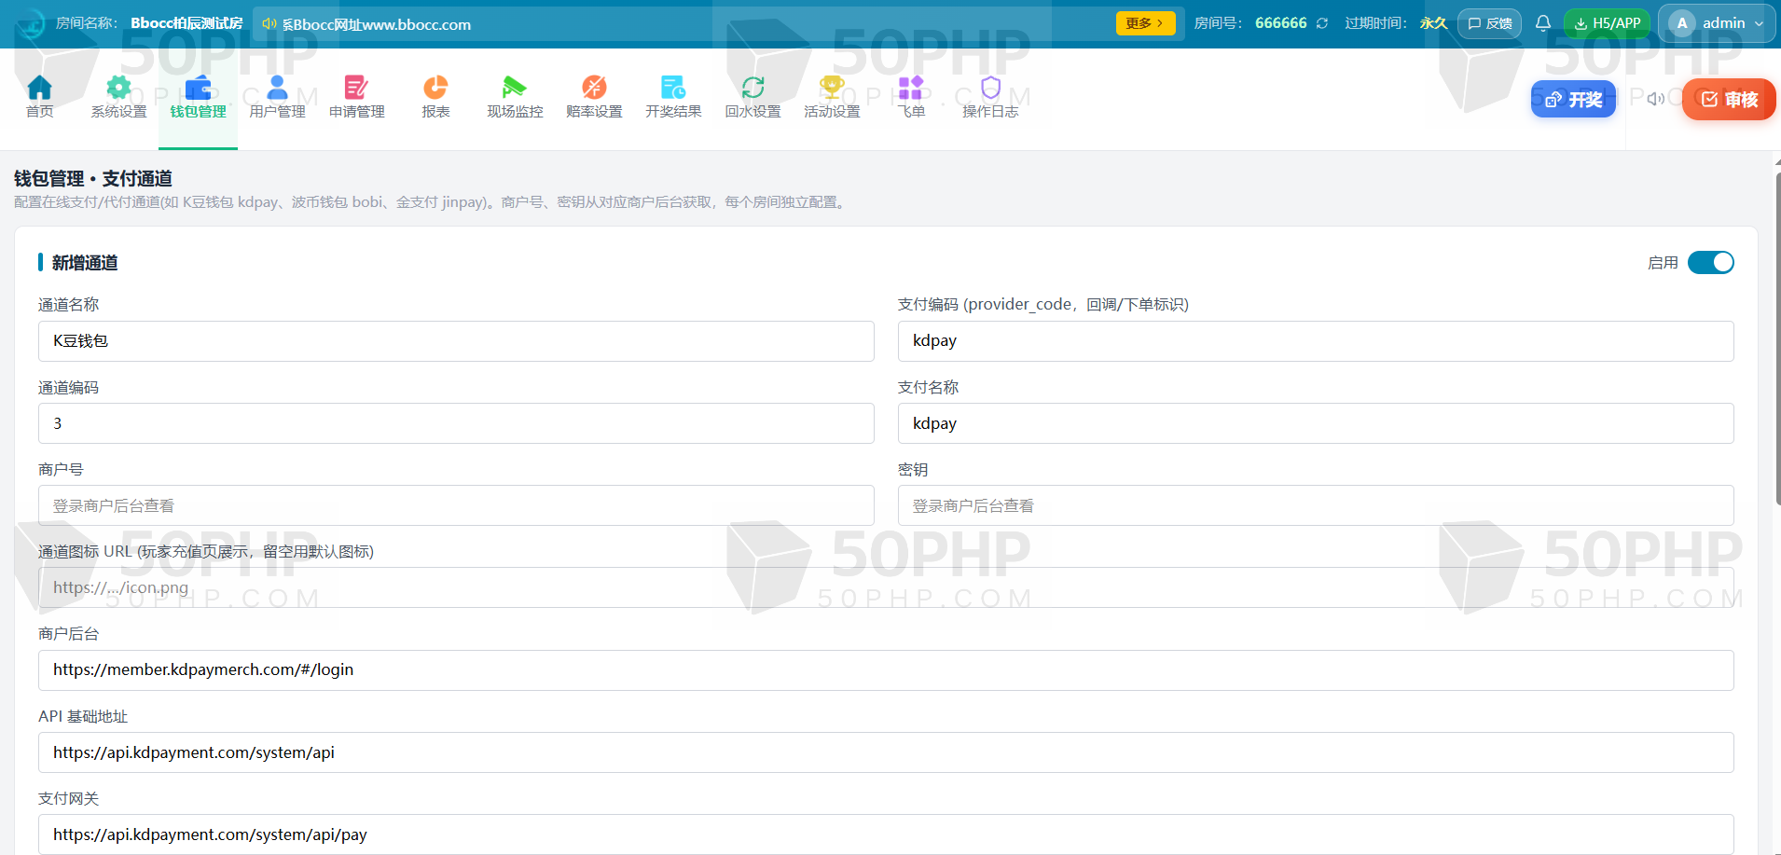
Task: Click the 商户号 input field
Action: pyautogui.click(x=456, y=505)
